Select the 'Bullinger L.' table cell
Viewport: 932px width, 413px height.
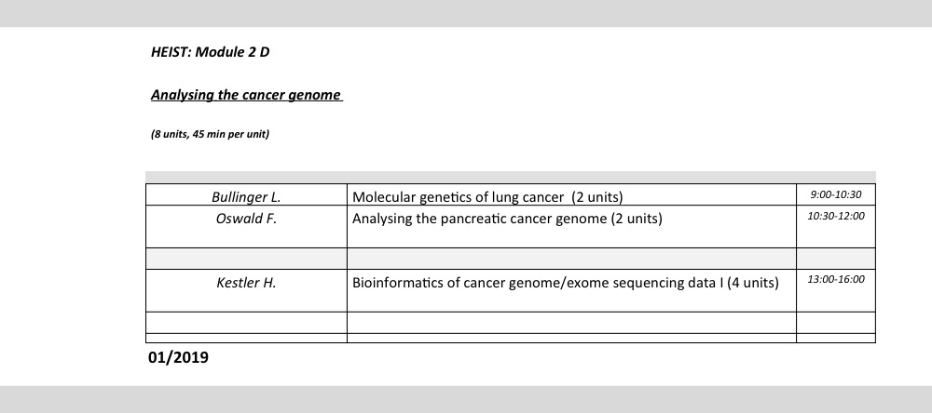pos(246,194)
